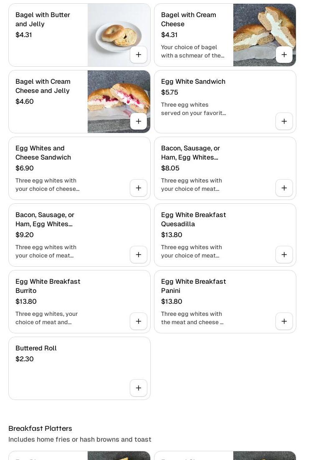
Task: Add the $5.75 Egg White Sandwich
Action: (x=284, y=121)
